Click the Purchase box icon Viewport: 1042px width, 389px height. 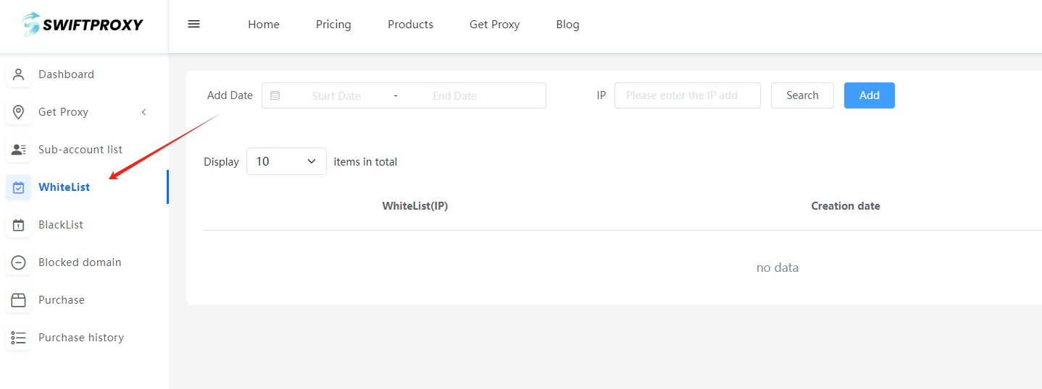pos(19,300)
